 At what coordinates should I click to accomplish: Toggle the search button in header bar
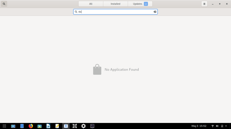[x=4, y=4]
